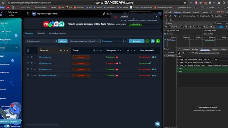Image resolution: width=228 pixels, height=128 pixels.
Task: Sort the 'Вакансия' column with its arrow icon
Action: click(64, 50)
